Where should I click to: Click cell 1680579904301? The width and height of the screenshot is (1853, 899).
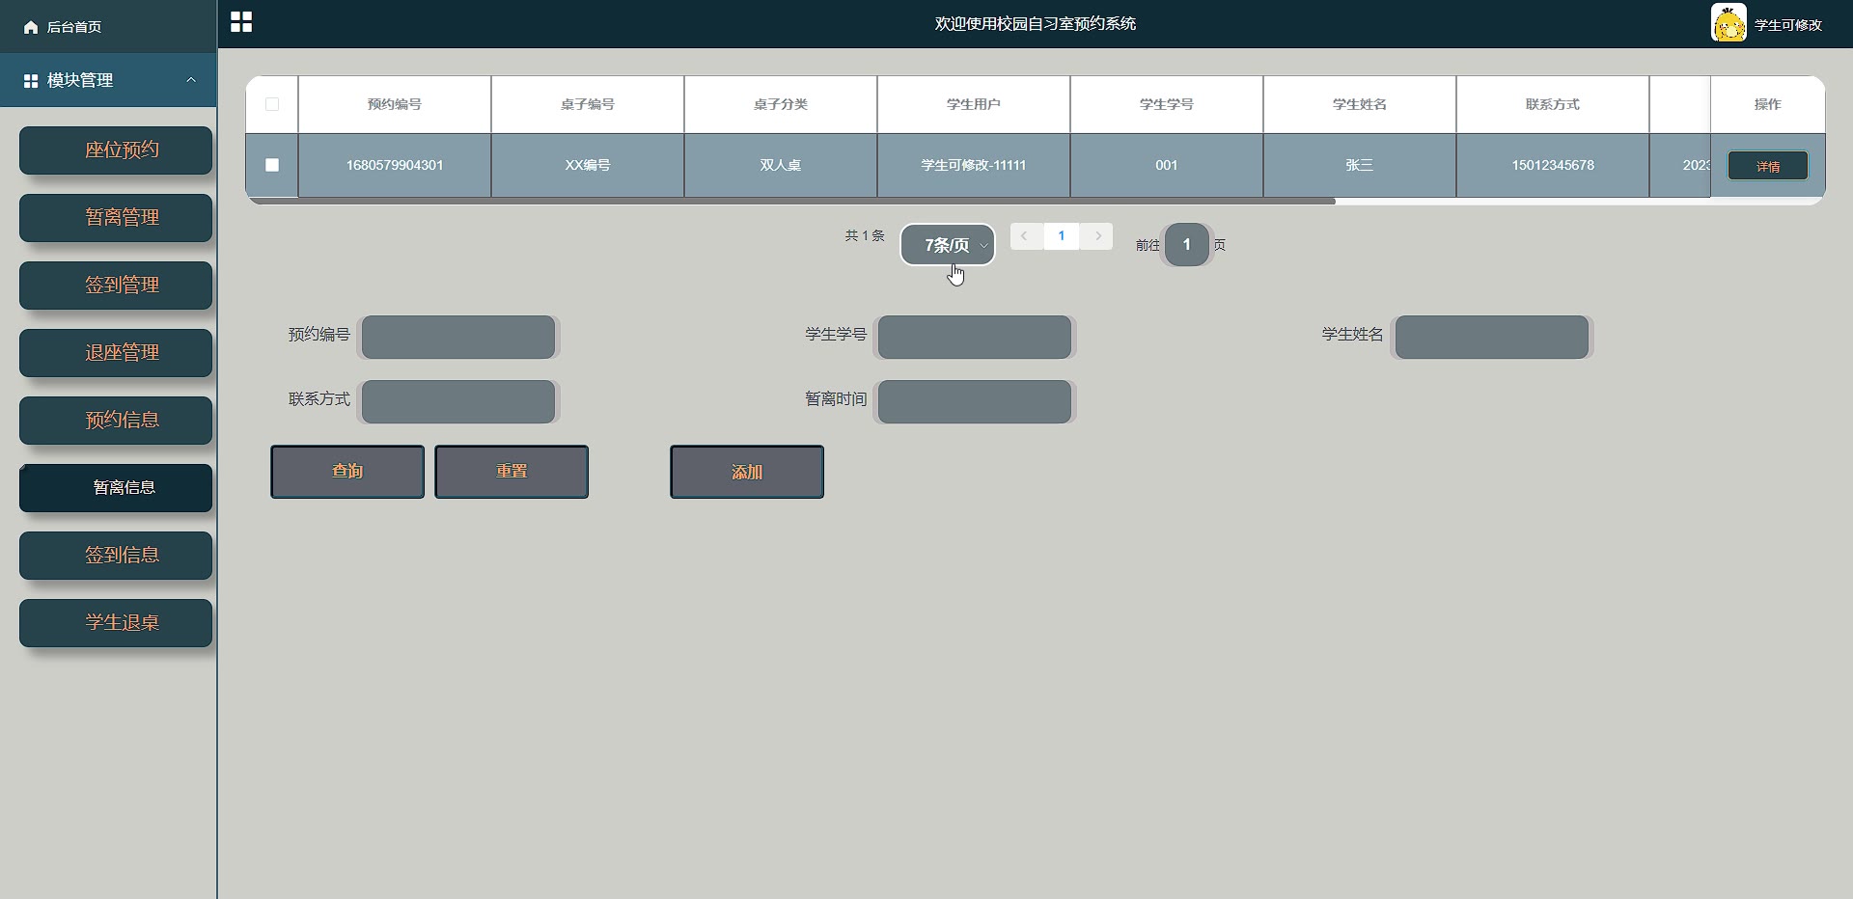[x=395, y=165]
